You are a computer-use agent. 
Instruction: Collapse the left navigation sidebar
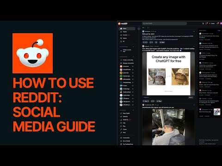139,29
